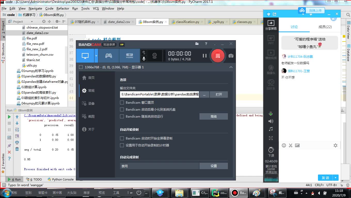Select Bandicam HDMI device recording mode
The image size is (351, 198).
(130, 56)
